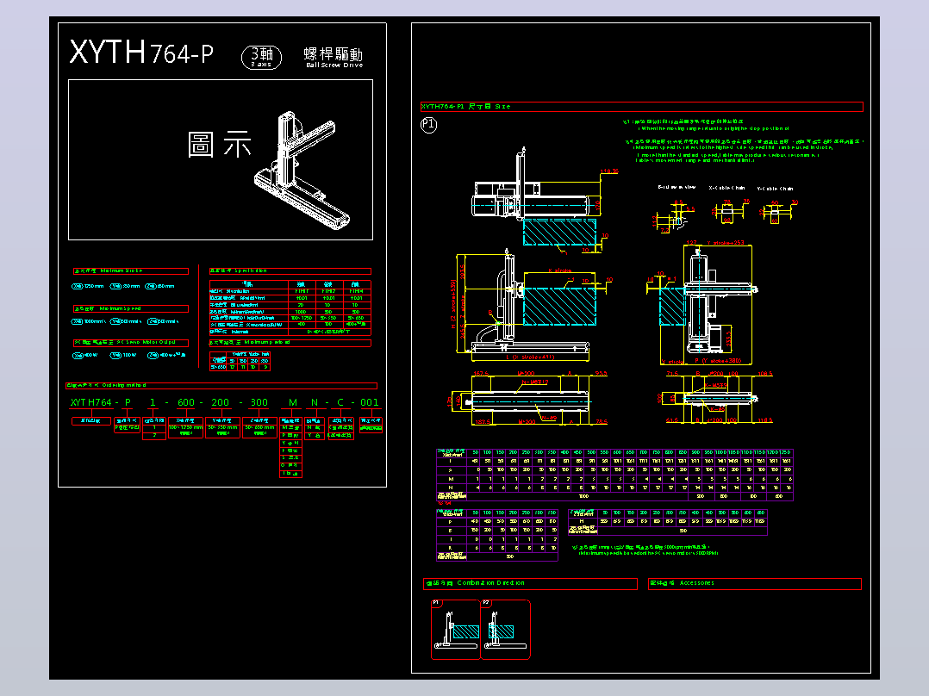This screenshot has height=696, width=929.
Task: Select the P2 combination direction thumbnail
Action: [505, 629]
